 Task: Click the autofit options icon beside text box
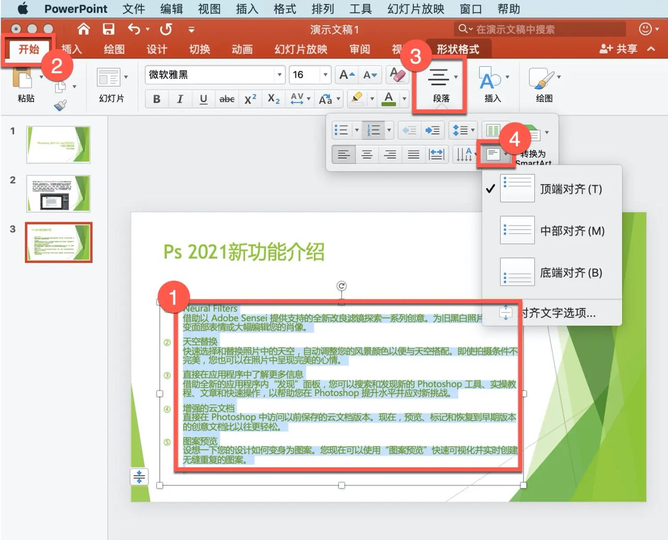point(139,477)
